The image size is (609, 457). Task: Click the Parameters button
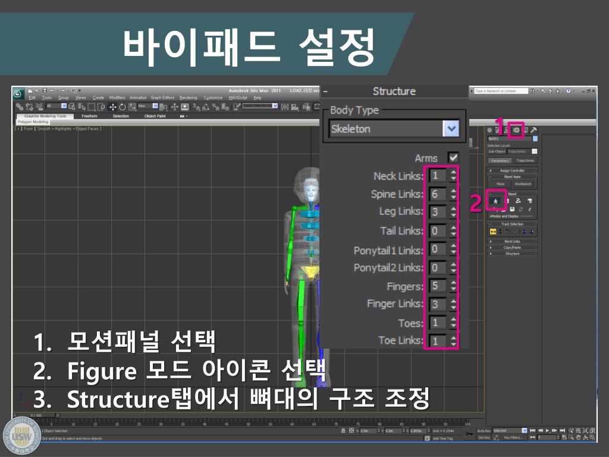[x=500, y=161]
